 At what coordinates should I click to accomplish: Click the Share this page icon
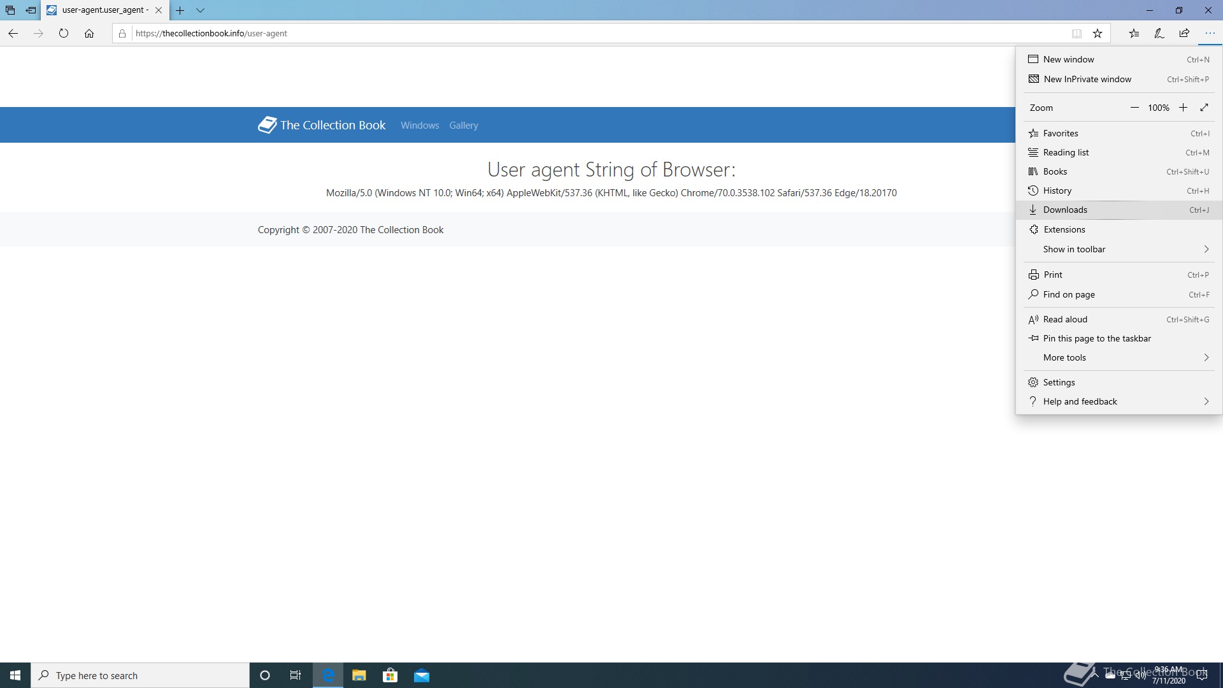[x=1184, y=33]
